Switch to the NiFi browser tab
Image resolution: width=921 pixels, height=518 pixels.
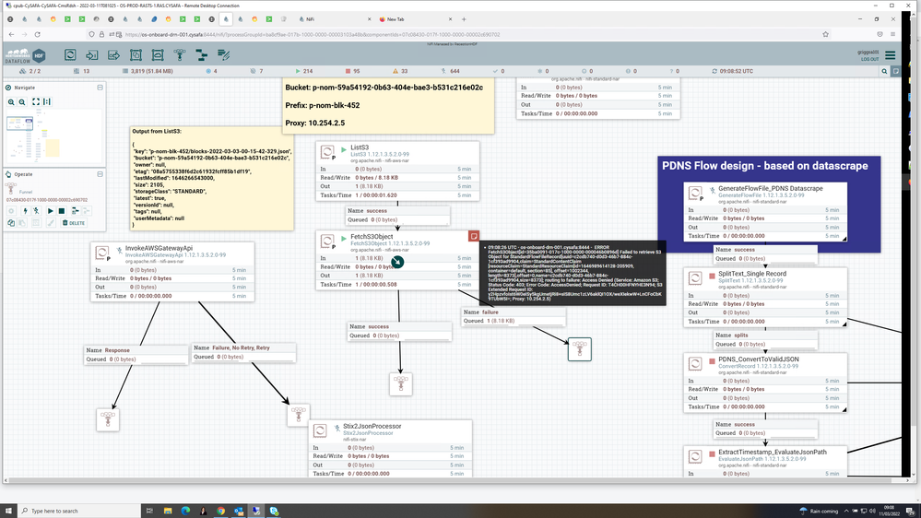coord(335,19)
